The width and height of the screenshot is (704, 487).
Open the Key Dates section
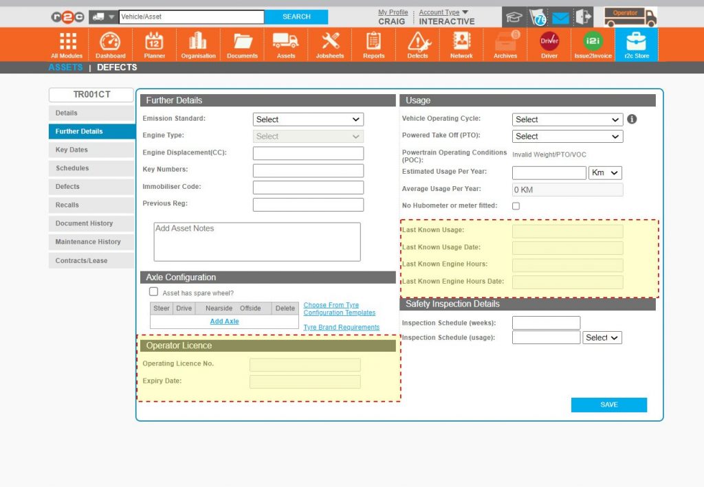point(91,150)
